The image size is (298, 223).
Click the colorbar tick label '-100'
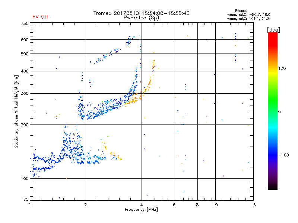pos(283,155)
